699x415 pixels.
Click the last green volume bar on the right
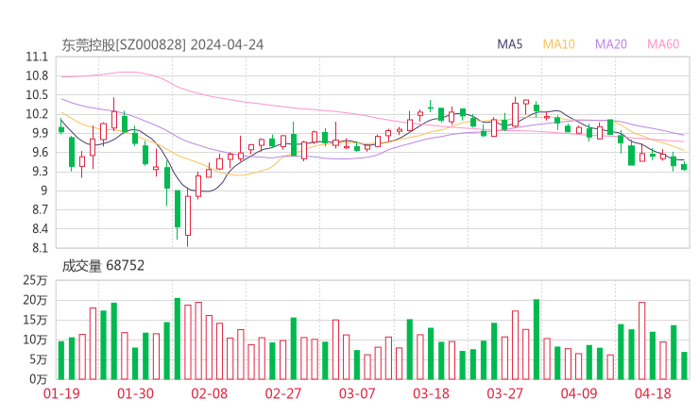point(684,366)
